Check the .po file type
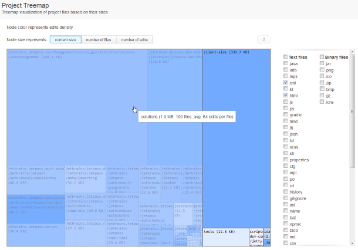 286,178
